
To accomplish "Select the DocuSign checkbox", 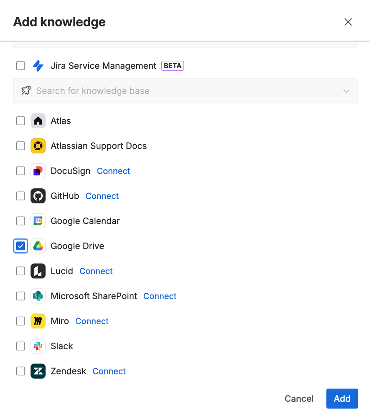I will [x=20, y=171].
